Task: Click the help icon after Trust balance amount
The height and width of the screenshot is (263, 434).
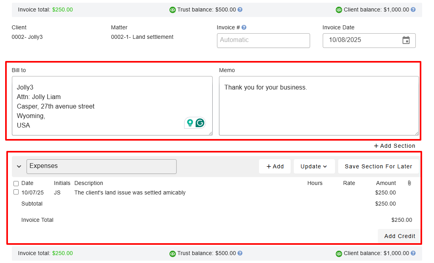Action: pyautogui.click(x=240, y=10)
